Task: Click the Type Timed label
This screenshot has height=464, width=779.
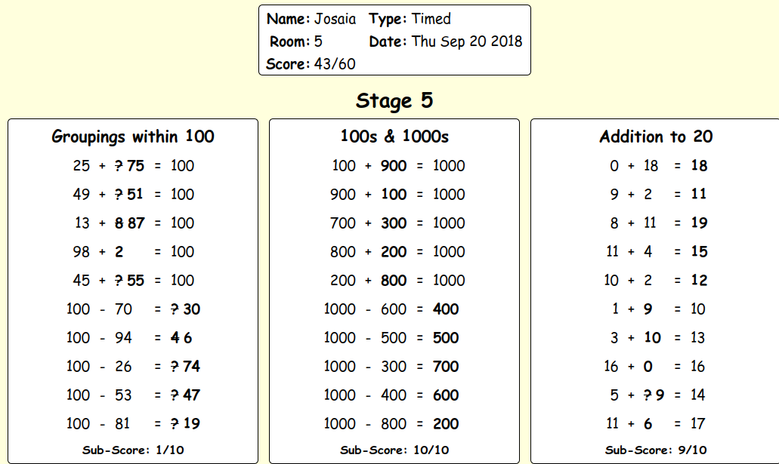Action: click(x=410, y=20)
